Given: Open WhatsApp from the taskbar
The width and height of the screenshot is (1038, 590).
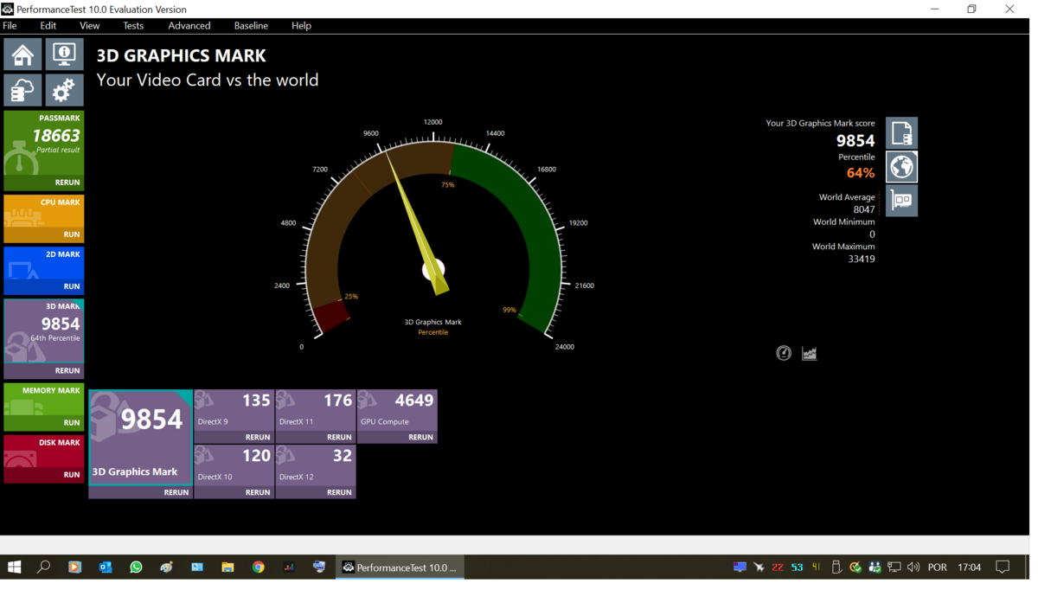Looking at the screenshot, I should tap(136, 568).
